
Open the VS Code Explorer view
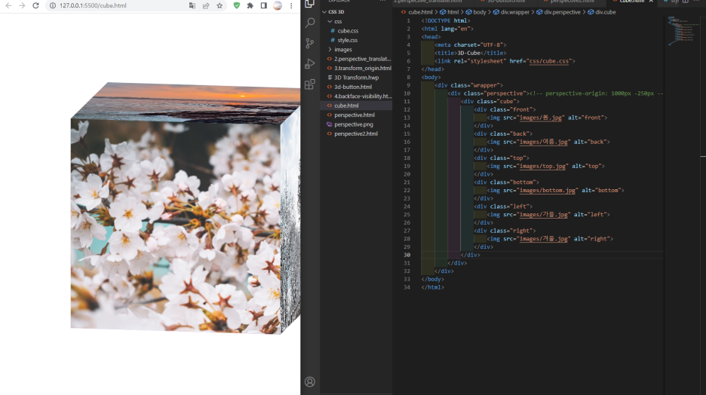[310, 4]
